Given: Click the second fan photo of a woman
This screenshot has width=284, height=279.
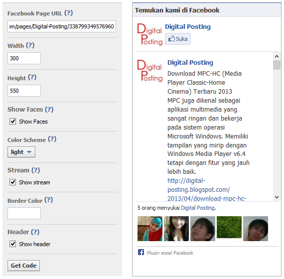Looking at the screenshot, I should click(176, 229).
